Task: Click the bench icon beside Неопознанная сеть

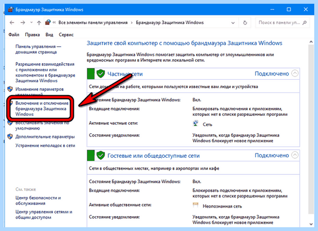Action: tap(196, 205)
